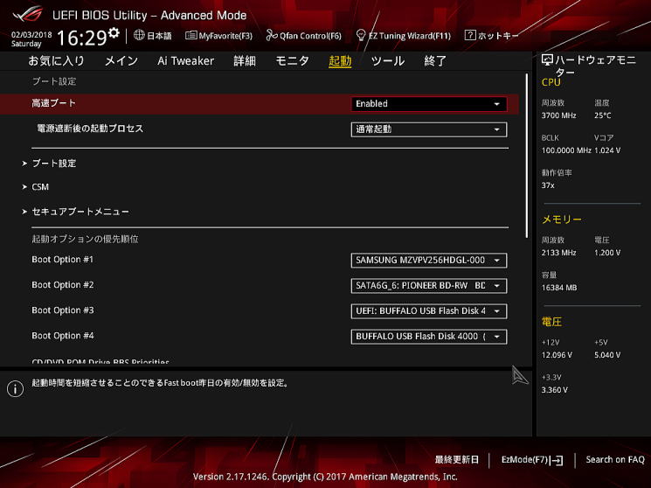
Task: Switch to メイン tab
Action: (x=121, y=61)
